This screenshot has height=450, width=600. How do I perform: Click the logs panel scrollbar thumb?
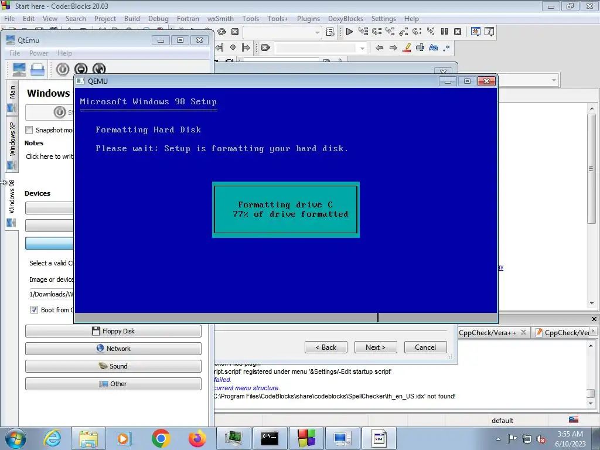[x=592, y=393]
